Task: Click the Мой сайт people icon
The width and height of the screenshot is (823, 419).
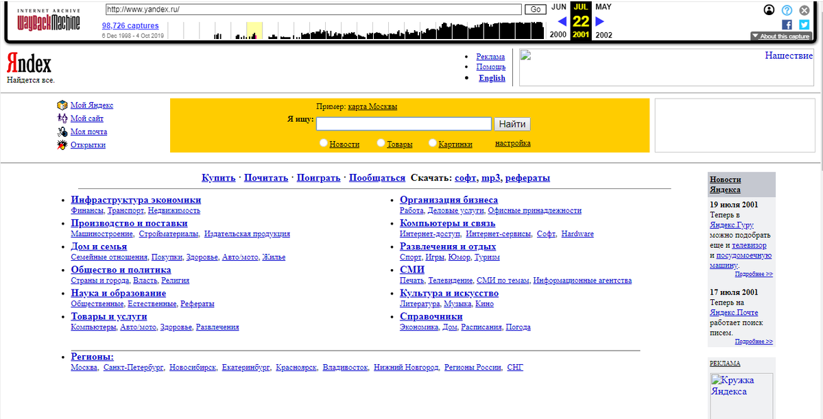Action: [x=62, y=118]
